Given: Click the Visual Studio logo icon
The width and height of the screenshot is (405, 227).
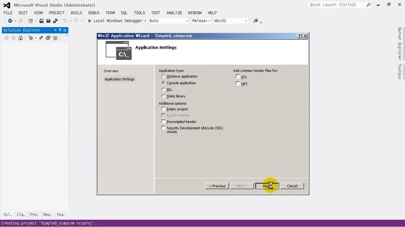Looking at the screenshot, I should pyautogui.click(x=7, y=5).
